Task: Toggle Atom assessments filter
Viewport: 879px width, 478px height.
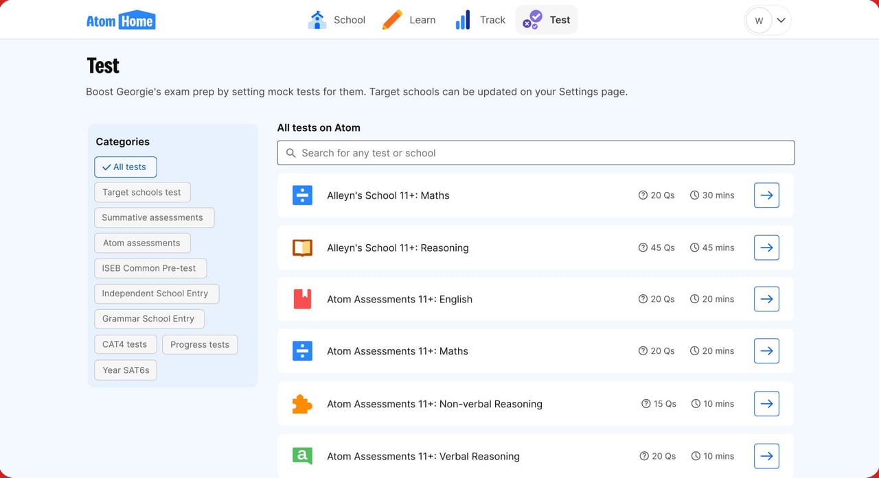Action: (x=142, y=243)
